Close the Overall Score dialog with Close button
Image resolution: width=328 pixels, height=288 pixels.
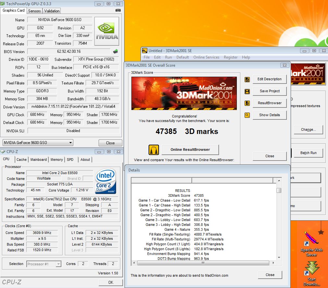pyautogui.click(x=270, y=156)
